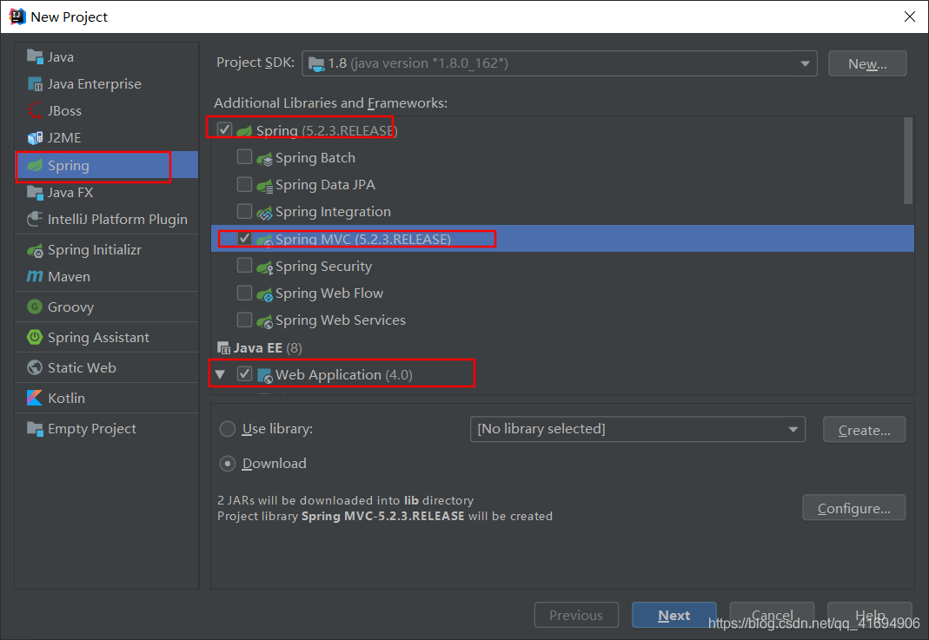Image resolution: width=929 pixels, height=640 pixels.
Task: Click the SDK folder icon in Project SDK field
Action: click(x=316, y=63)
